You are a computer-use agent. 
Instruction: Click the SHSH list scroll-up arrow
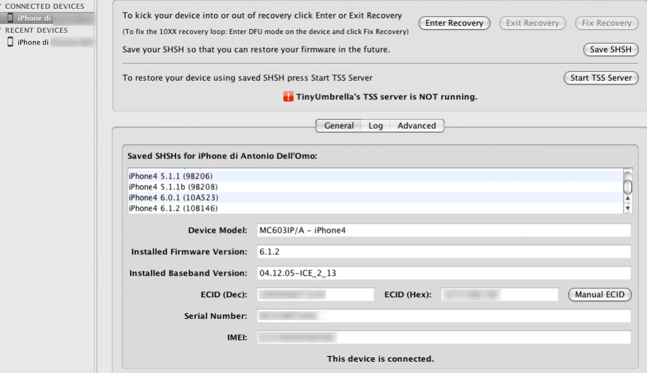(x=627, y=198)
